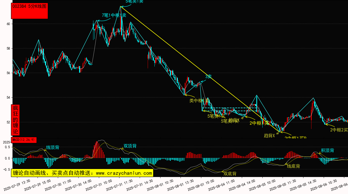Image resolution: width=348 pixels, height=194 pixels.
Task: Select the 线顶背 MACD annotation
Action: (x=53, y=147)
